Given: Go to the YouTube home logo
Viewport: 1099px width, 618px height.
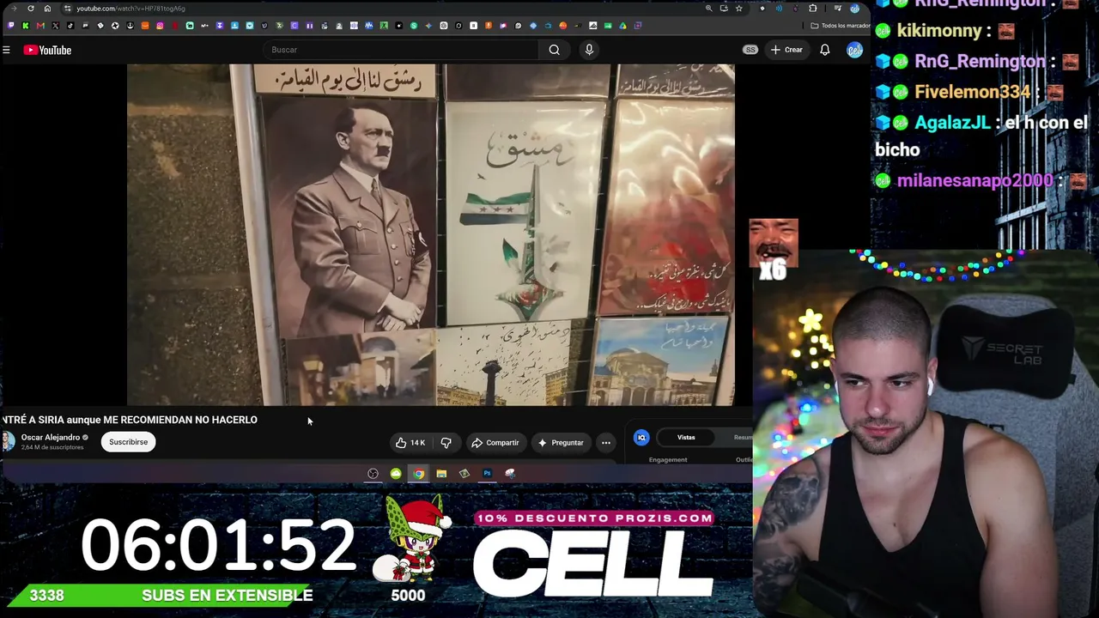Looking at the screenshot, I should [x=47, y=50].
